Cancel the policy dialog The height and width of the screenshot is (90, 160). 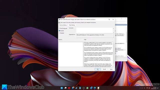104,69
